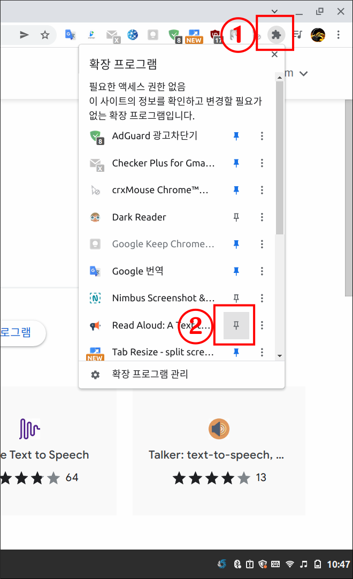The width and height of the screenshot is (353, 579).
Task: Open Wi-Fi status in system tray
Action: pos(290,564)
